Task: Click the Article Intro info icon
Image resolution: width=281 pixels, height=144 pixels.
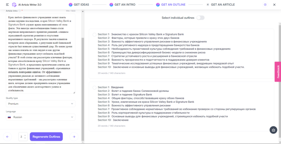Action: 20,11
